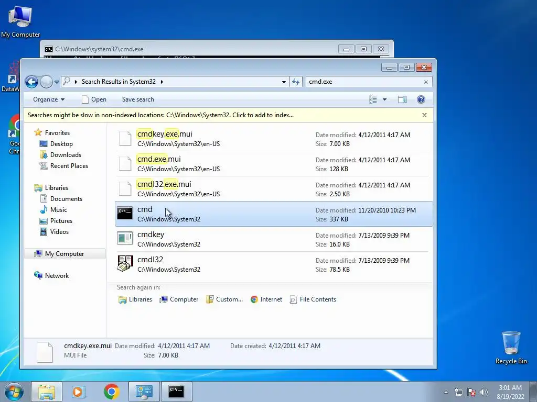The image size is (537, 402).
Task: Select My Computer desktop icon
Action: click(20, 22)
